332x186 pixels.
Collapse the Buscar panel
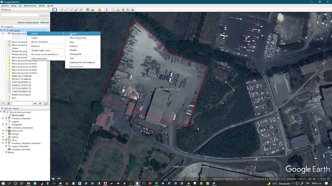2,10
